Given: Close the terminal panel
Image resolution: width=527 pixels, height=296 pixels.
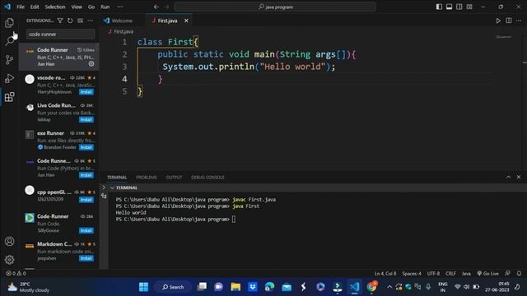Looking at the screenshot, I should (x=519, y=177).
